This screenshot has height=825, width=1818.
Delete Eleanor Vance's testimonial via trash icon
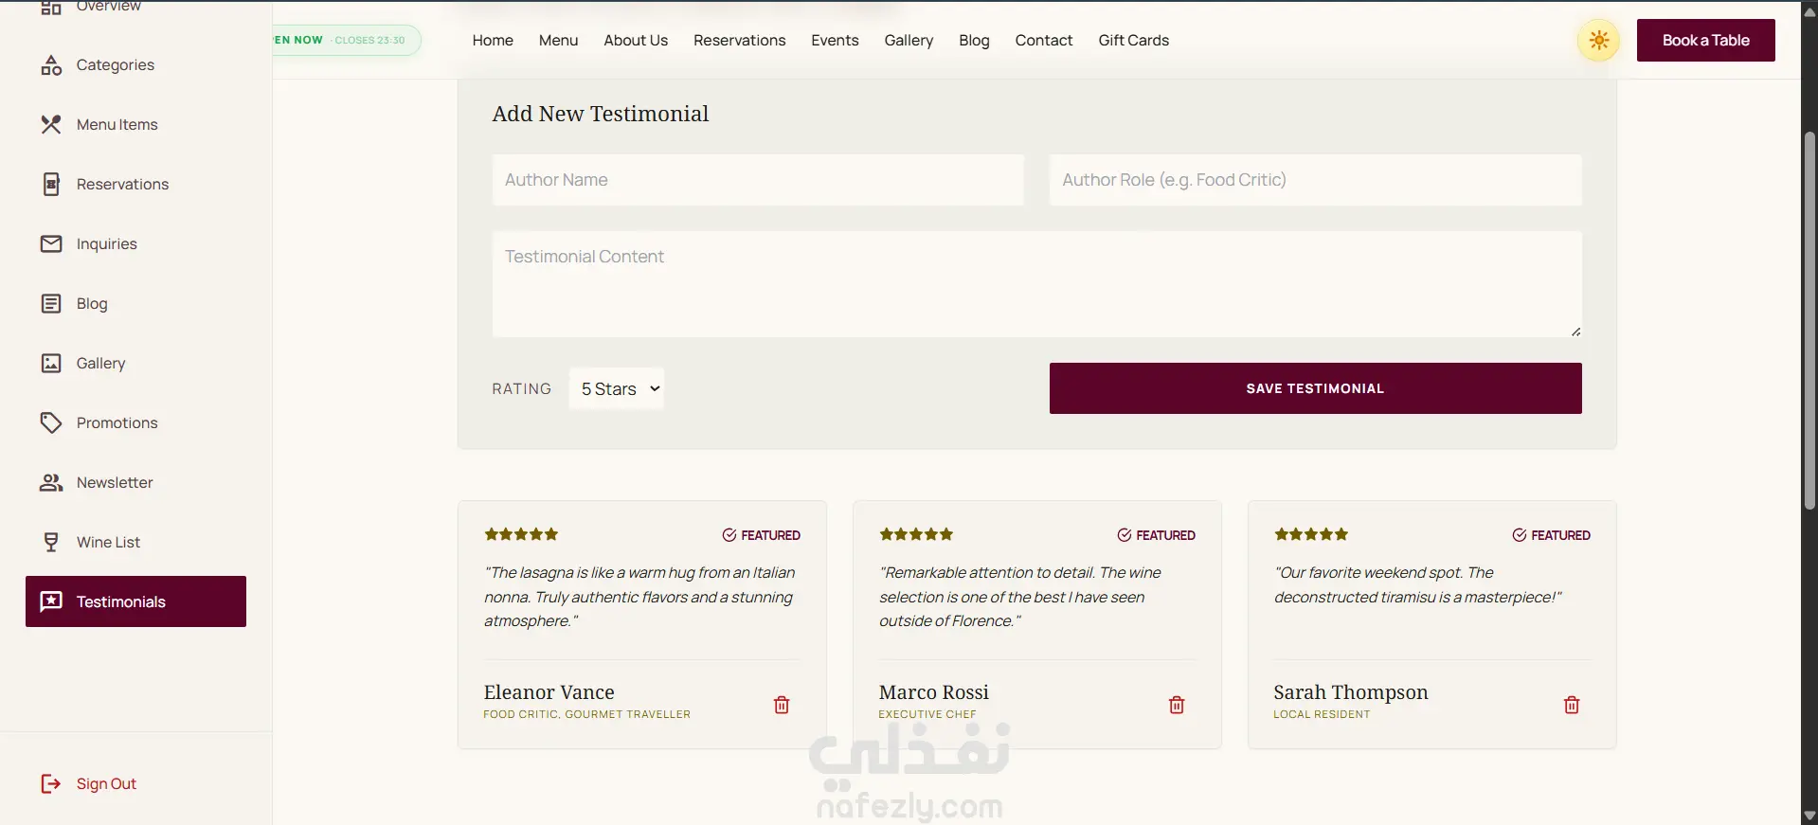[x=782, y=705]
